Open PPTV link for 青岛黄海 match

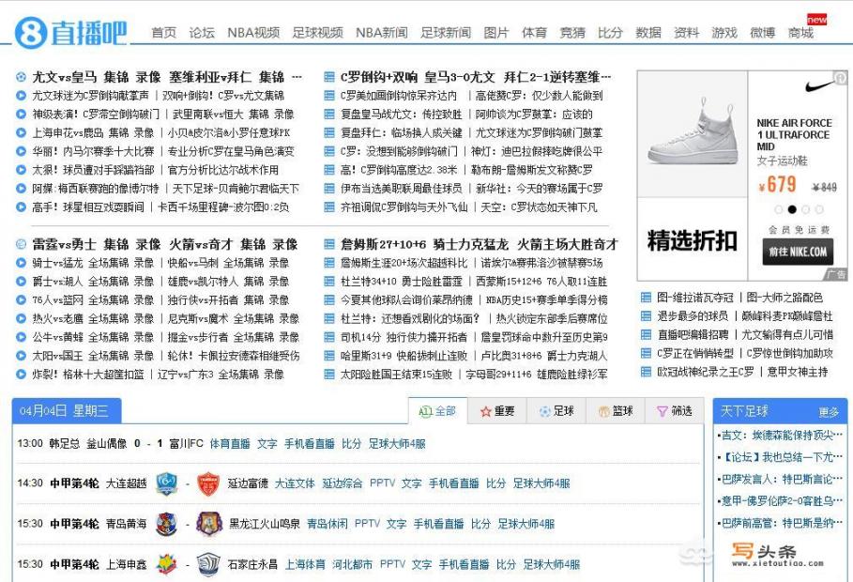pos(367,524)
